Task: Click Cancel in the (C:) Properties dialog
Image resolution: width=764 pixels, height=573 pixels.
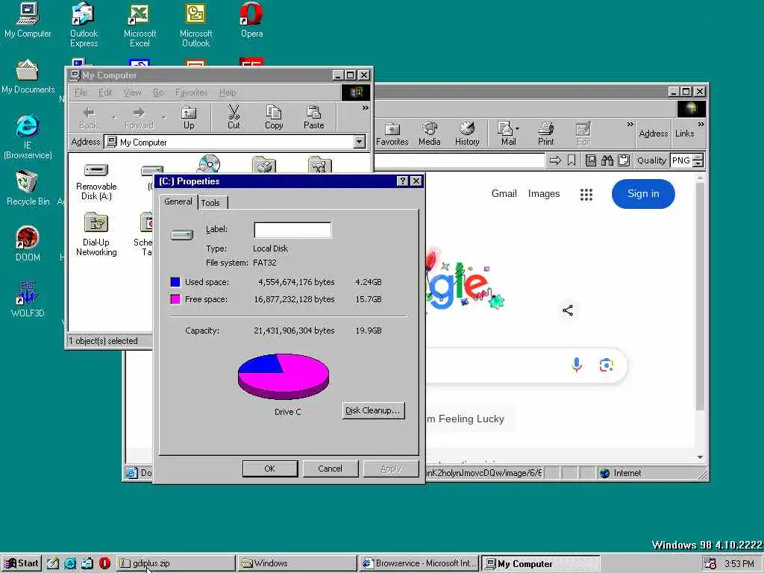Action: coord(330,469)
